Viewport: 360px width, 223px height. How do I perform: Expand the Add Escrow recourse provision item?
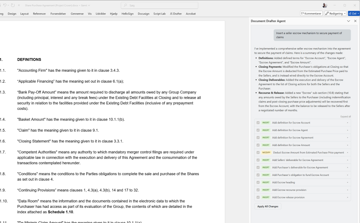coord(347,190)
